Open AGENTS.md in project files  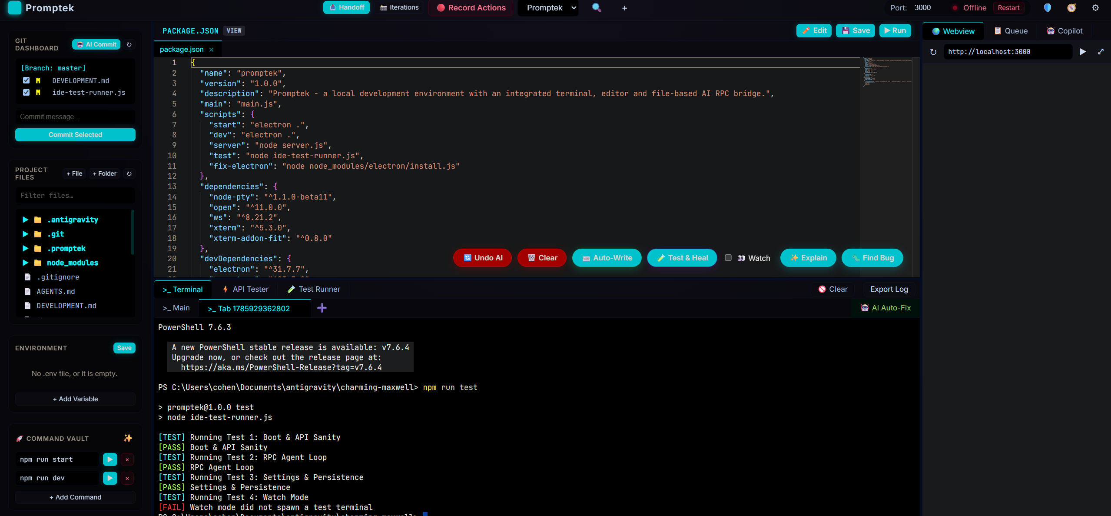tap(56, 291)
